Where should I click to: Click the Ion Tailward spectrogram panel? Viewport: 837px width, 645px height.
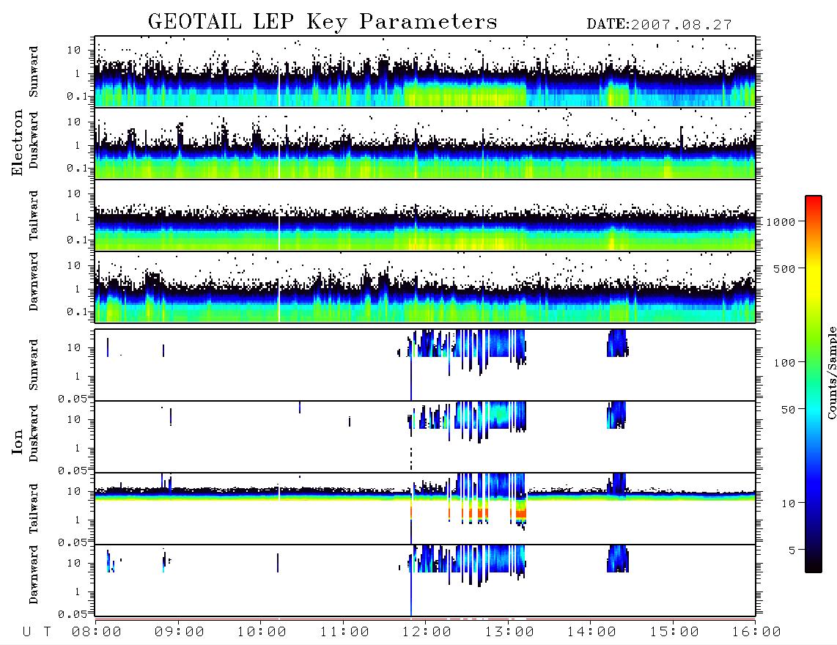click(425, 509)
